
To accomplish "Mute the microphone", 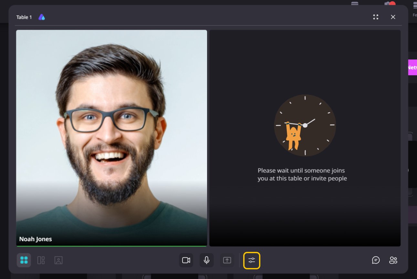I will pos(207,260).
